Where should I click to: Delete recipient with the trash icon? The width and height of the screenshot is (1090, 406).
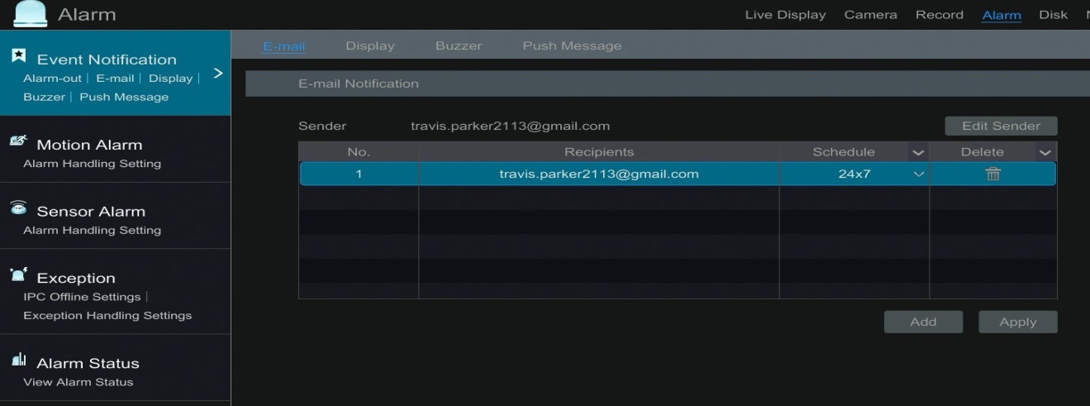[992, 174]
